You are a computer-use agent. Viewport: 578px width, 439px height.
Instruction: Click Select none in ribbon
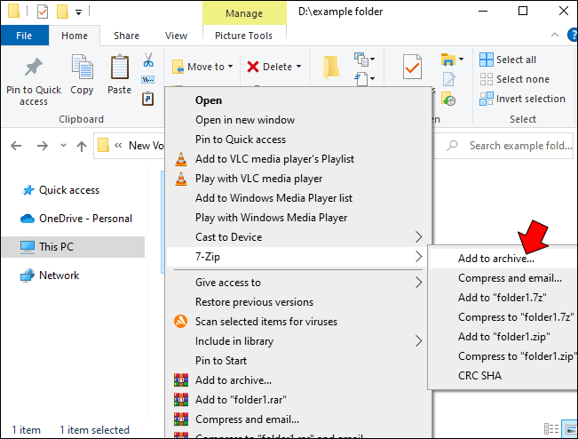coord(514,79)
